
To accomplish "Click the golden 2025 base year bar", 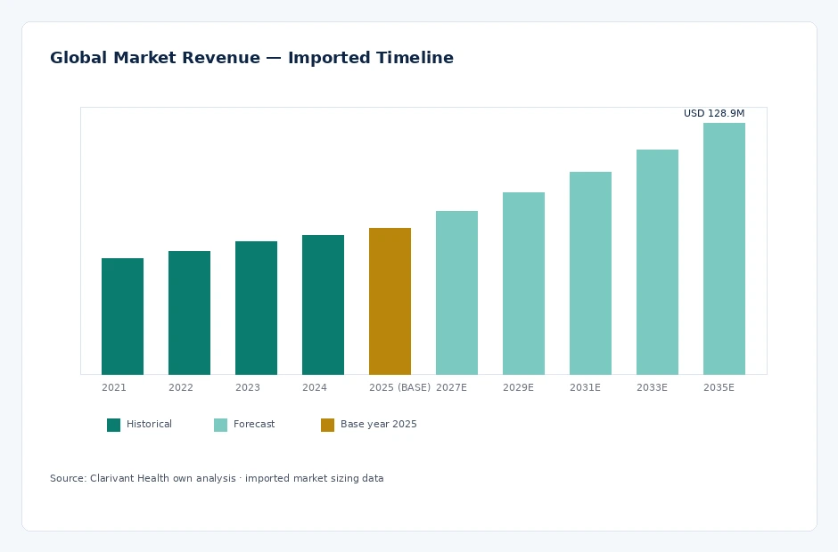I will tap(390, 301).
